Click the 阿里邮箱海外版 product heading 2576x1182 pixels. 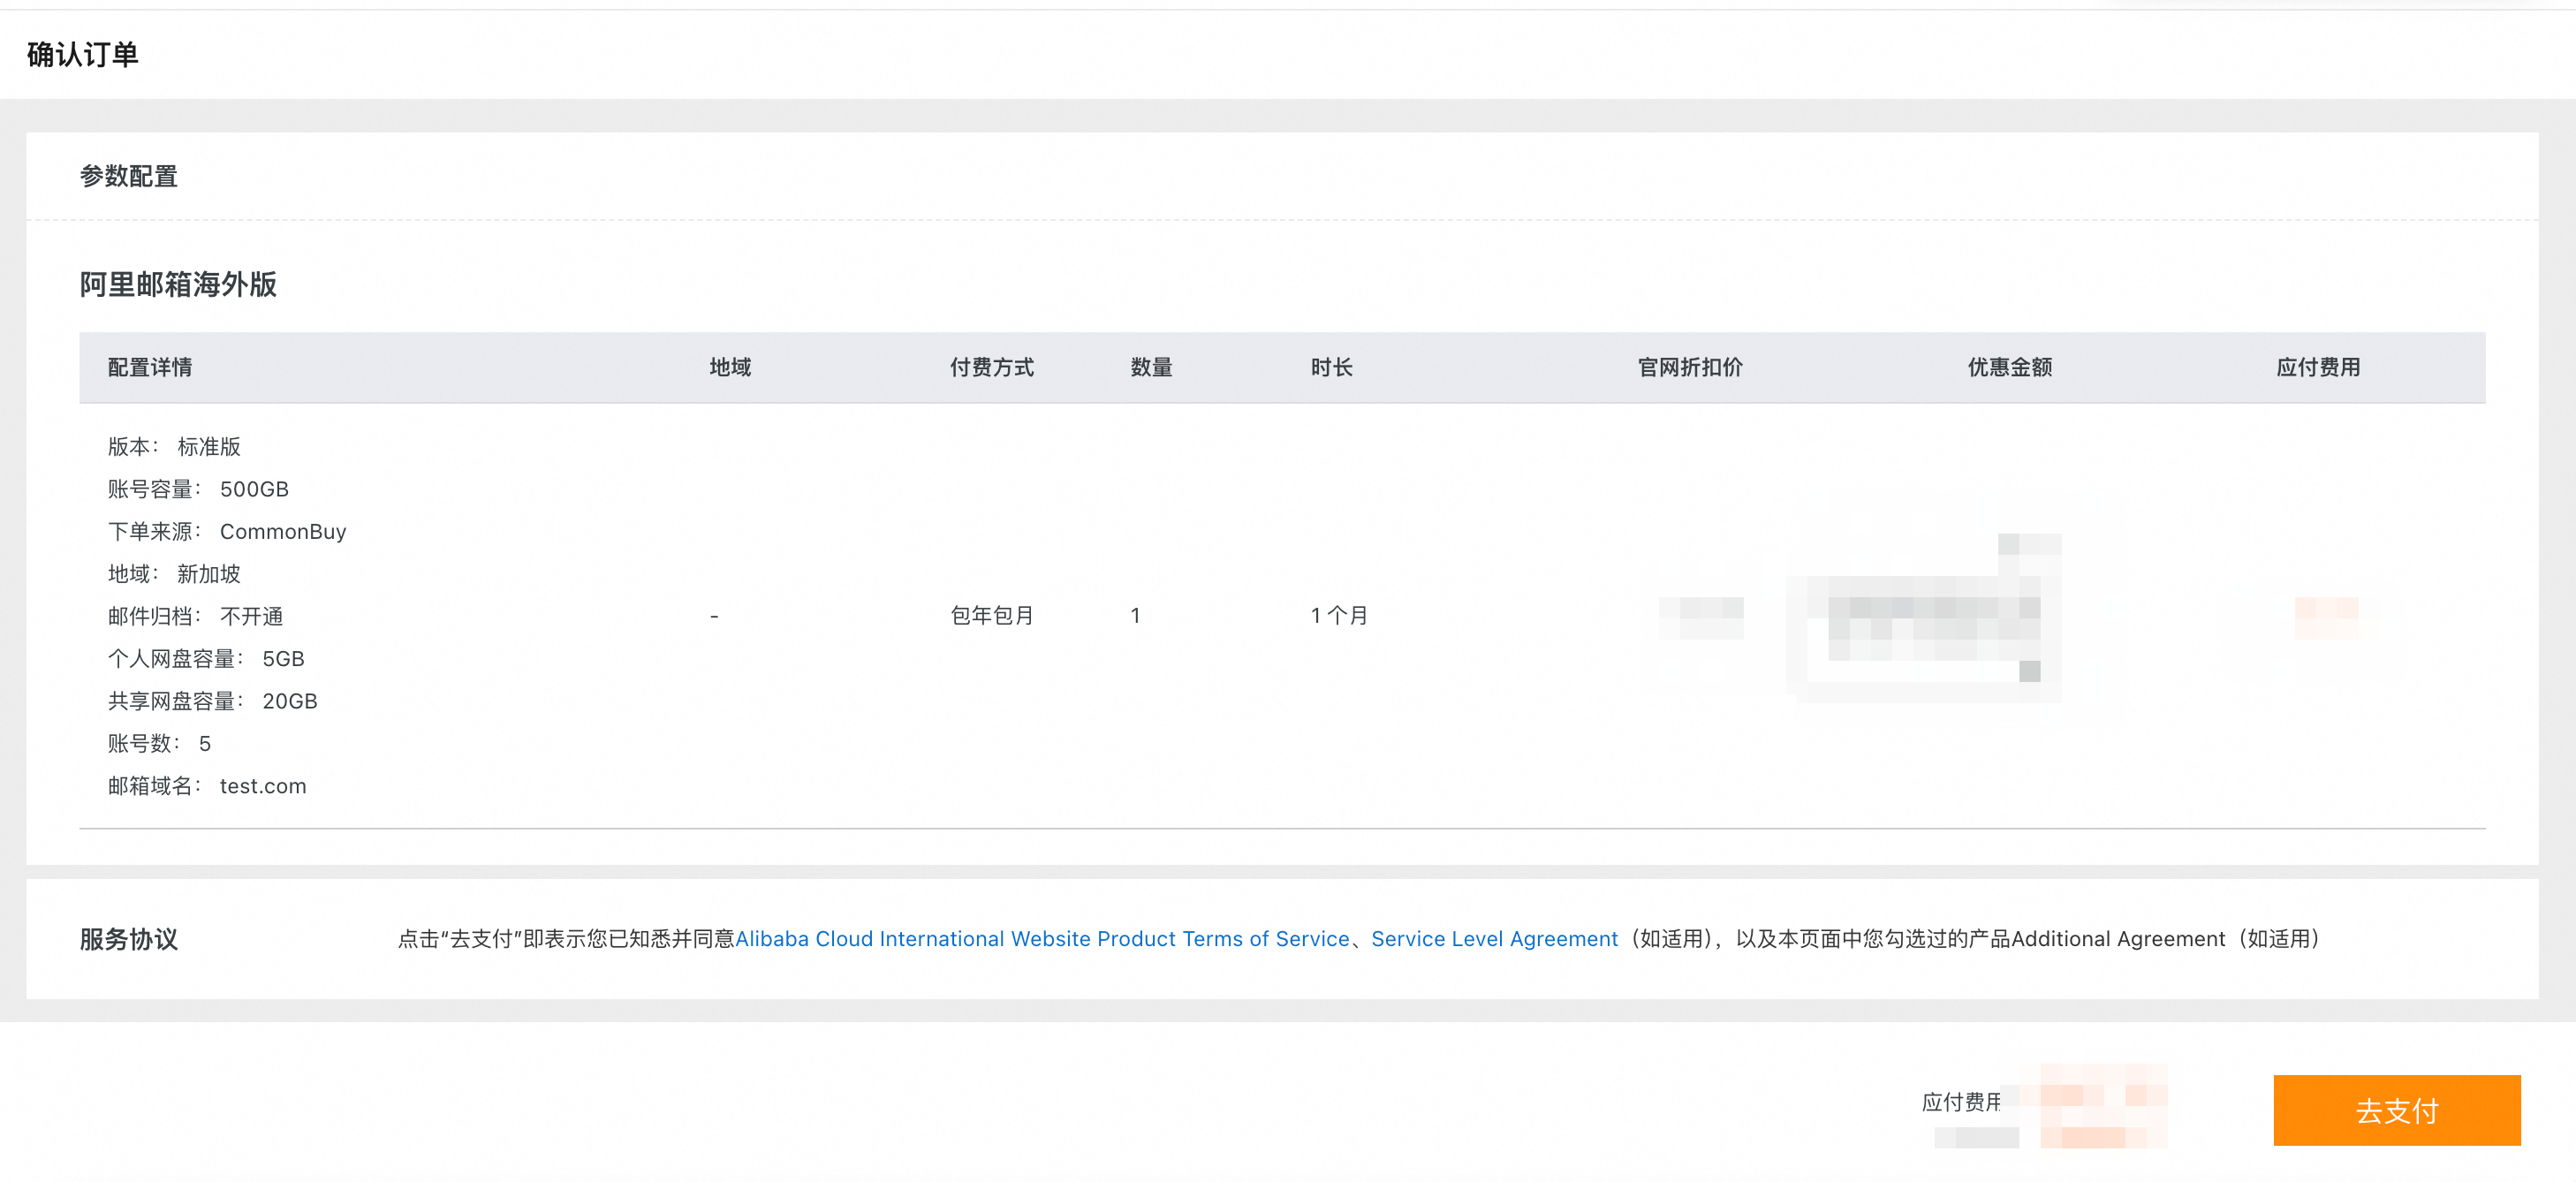tap(178, 284)
